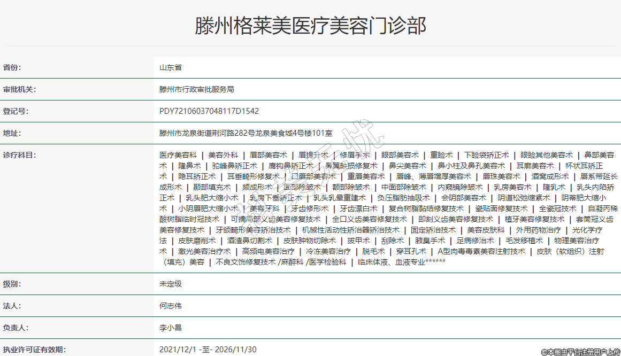This screenshot has width=621, height=356.
Task: Click the 山东省 province value
Action: pos(171,67)
